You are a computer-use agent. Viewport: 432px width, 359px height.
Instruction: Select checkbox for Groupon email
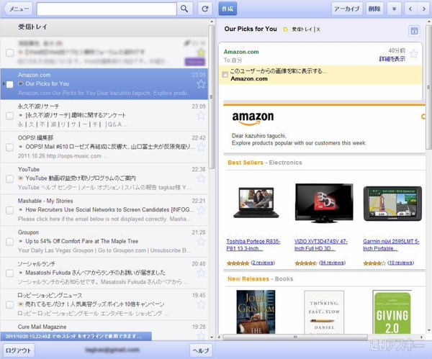pos(9,242)
